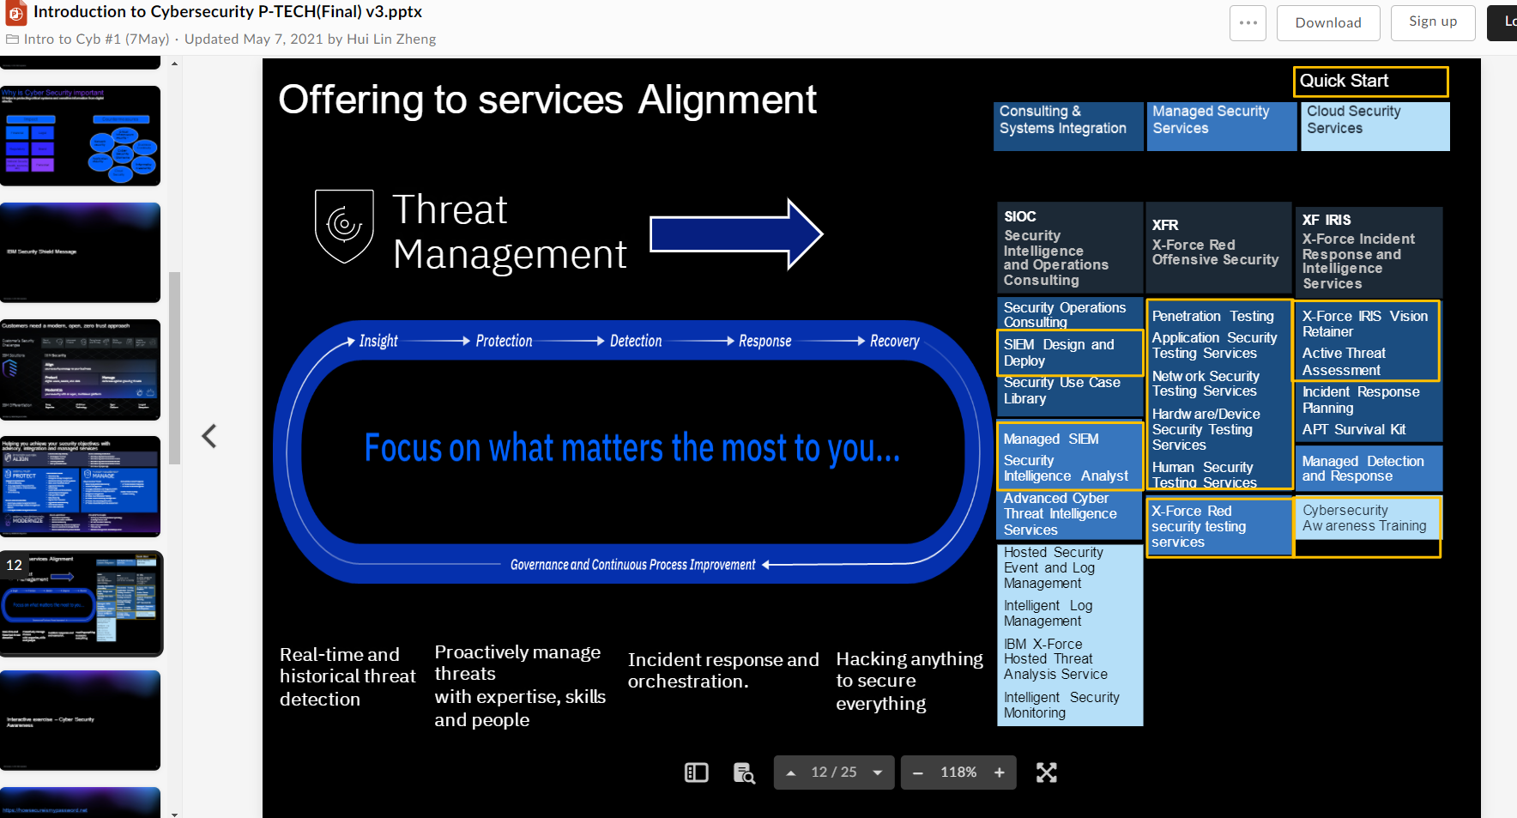The width and height of the screenshot is (1517, 818).
Task: Click Intelligent Log Management text
Action: point(1048,613)
